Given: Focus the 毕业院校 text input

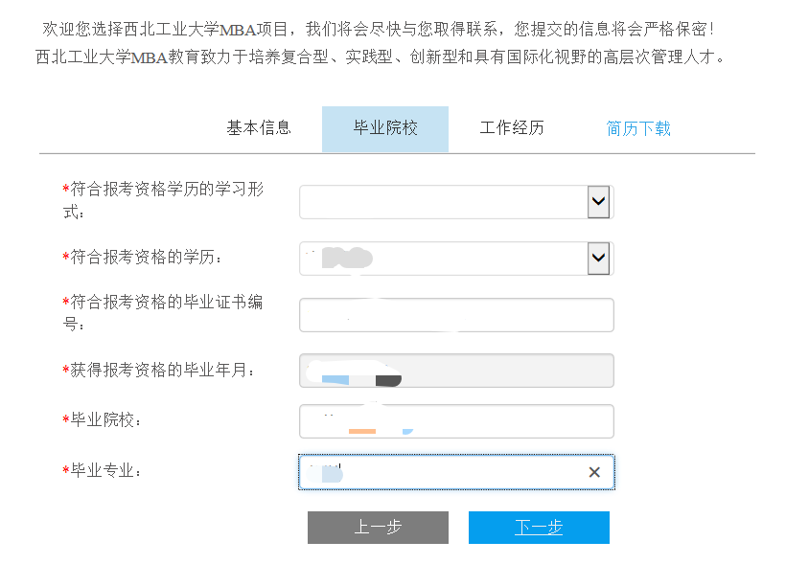Looking at the screenshot, I should pos(456,421).
